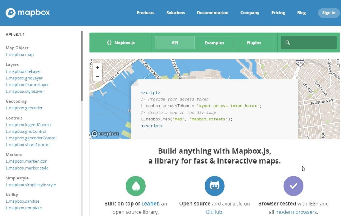Click the green Leaflet leaf icon
This screenshot has height=216, width=341.
[x=136, y=186]
